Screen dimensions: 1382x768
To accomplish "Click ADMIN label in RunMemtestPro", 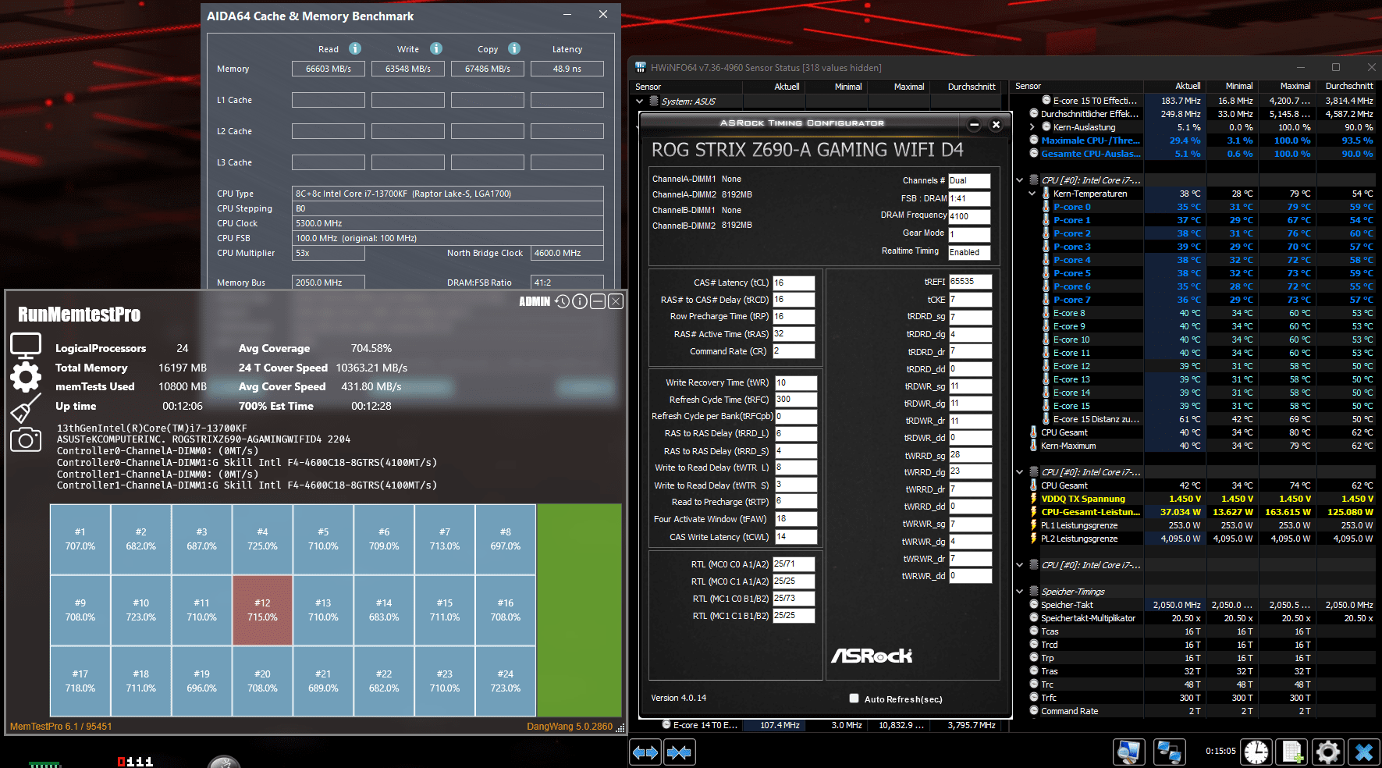I will click(x=535, y=301).
